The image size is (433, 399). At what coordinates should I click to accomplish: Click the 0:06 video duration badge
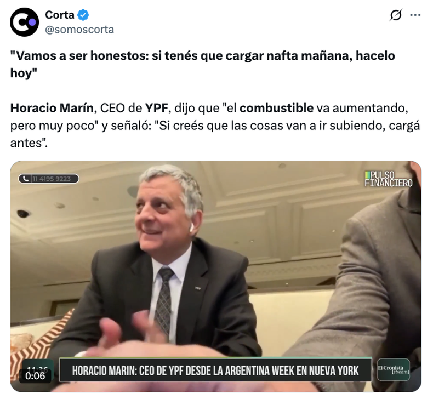[35, 376]
